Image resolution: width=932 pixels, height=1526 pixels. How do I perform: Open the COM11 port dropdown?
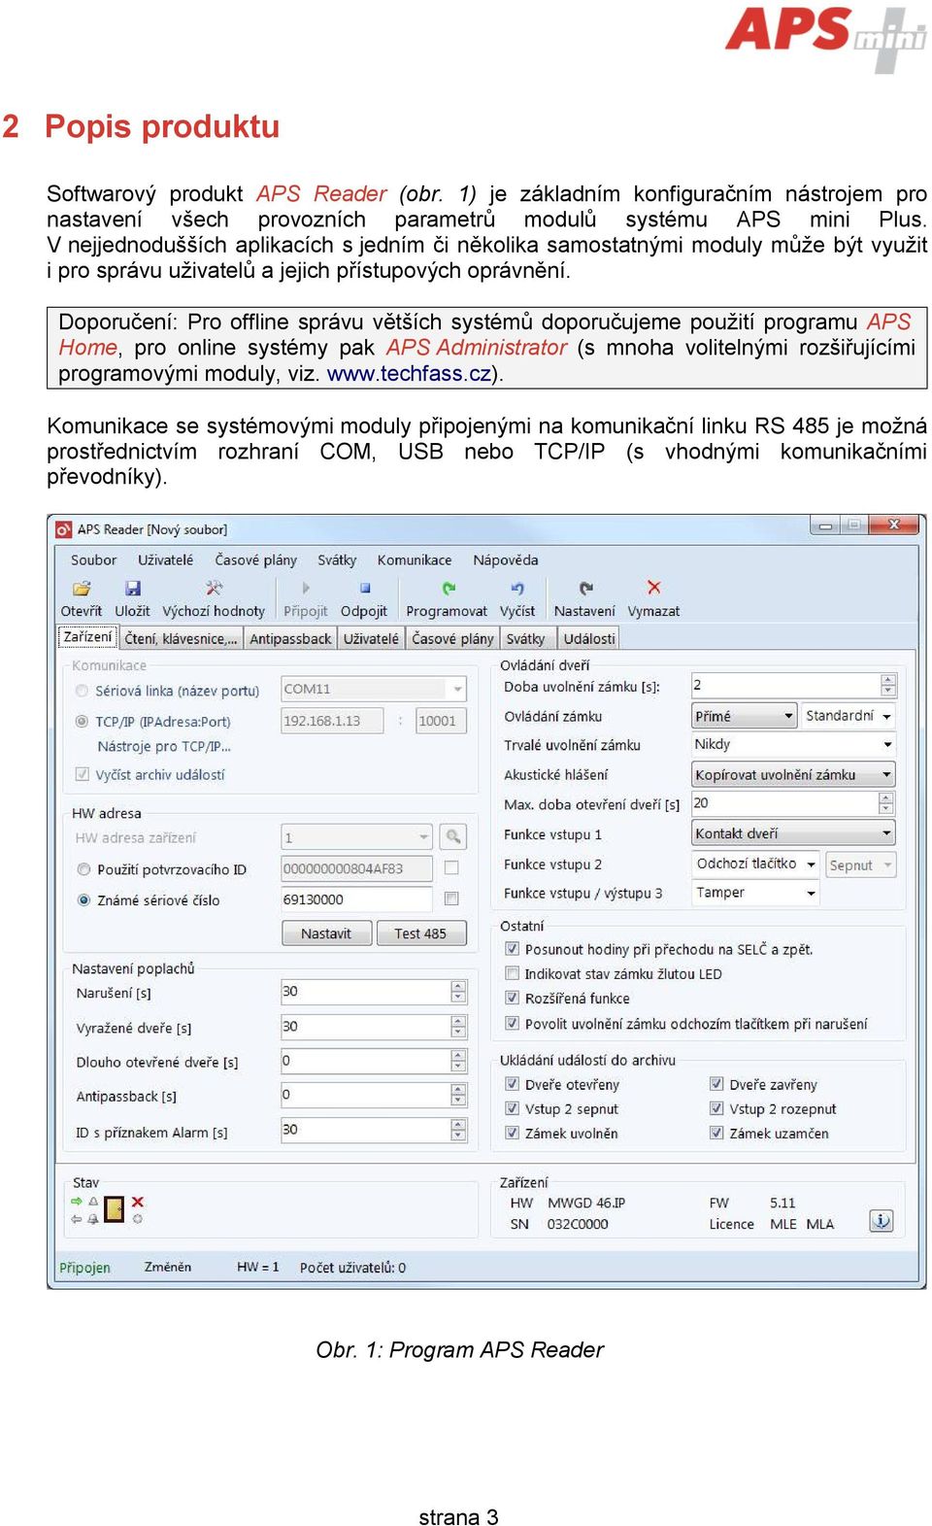click(374, 689)
